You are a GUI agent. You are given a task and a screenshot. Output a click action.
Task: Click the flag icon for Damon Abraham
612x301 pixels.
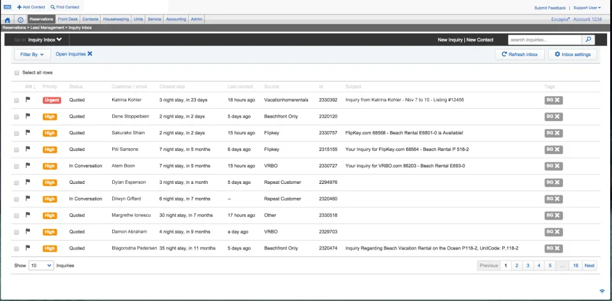pyautogui.click(x=27, y=231)
